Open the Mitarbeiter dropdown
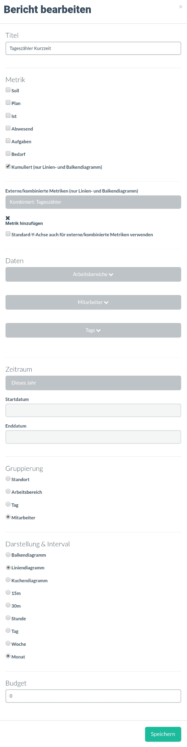 click(x=93, y=302)
